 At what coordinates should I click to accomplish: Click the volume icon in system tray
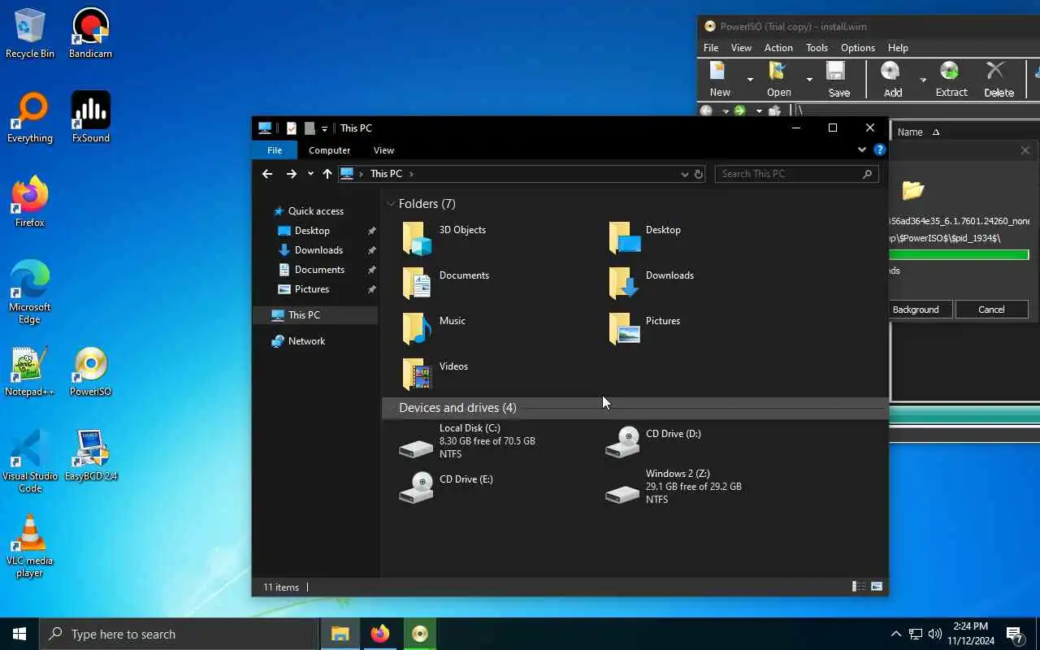click(934, 634)
